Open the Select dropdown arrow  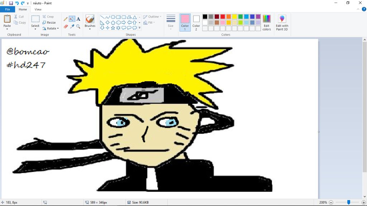(x=35, y=29)
